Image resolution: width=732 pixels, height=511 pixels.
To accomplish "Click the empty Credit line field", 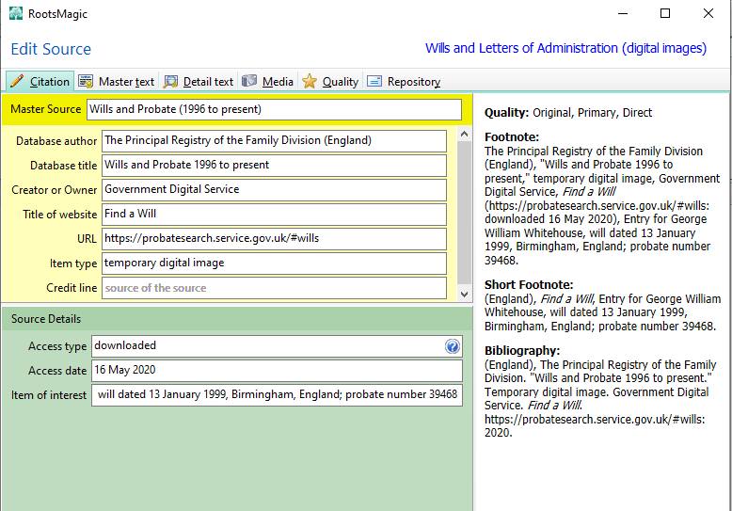I will (x=274, y=288).
